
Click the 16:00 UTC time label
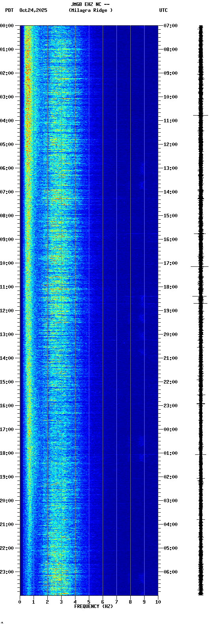pos(171,239)
